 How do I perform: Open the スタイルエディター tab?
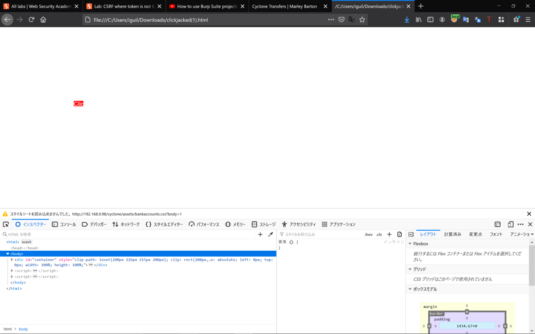[x=164, y=224]
